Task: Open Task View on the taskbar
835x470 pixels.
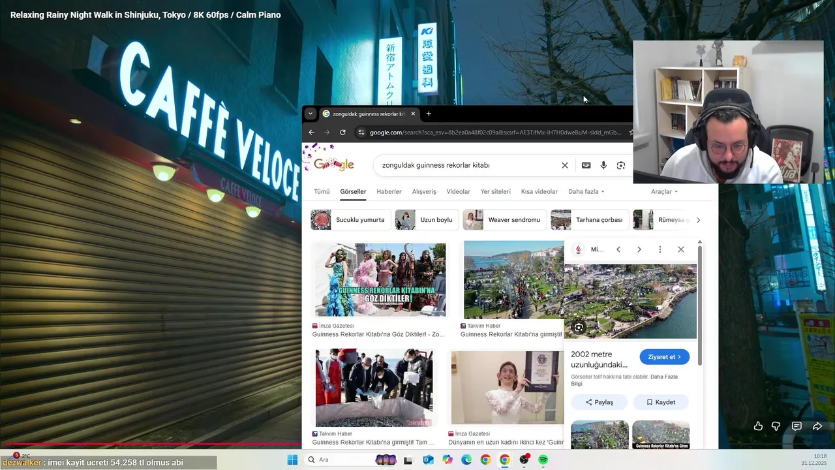Action: tap(408, 460)
